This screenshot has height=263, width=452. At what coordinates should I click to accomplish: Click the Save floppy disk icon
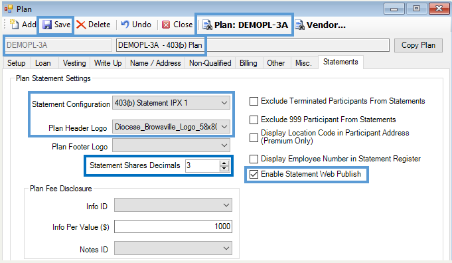tap(47, 25)
